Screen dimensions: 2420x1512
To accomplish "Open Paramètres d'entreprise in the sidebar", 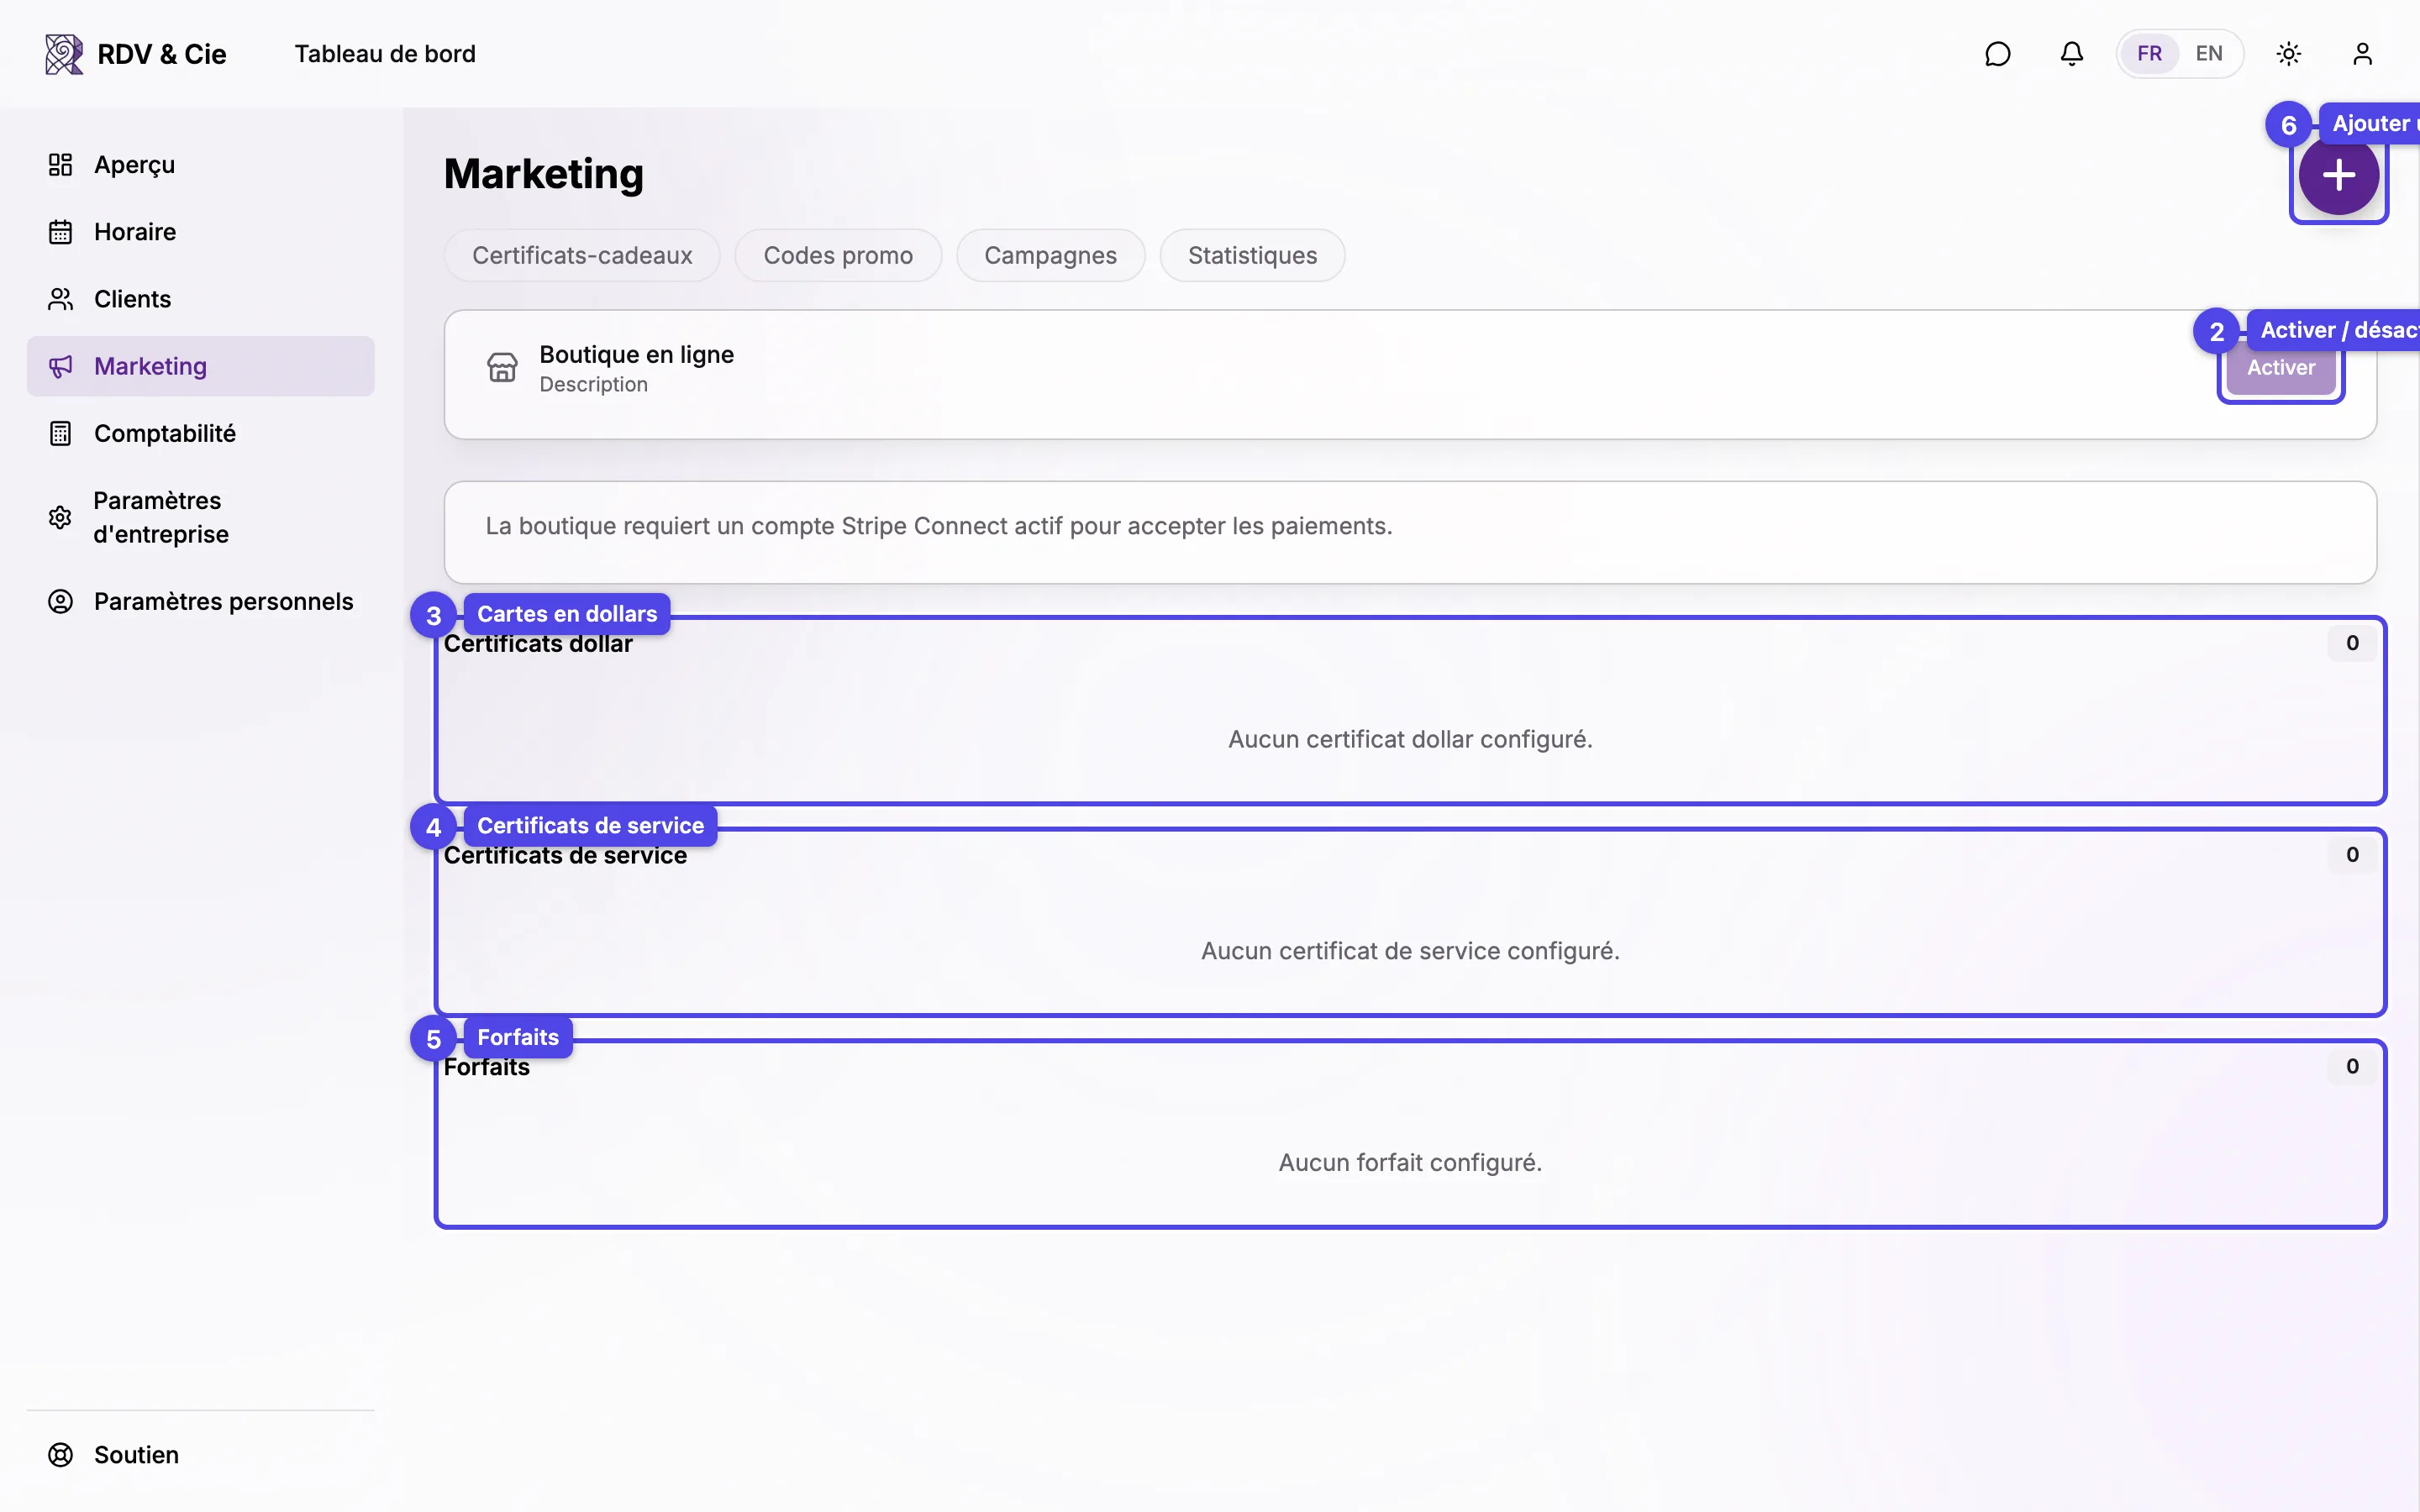I will coord(200,517).
